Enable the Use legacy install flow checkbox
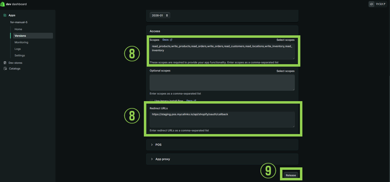Viewport: 390px width, 182px height. [x=152, y=101]
